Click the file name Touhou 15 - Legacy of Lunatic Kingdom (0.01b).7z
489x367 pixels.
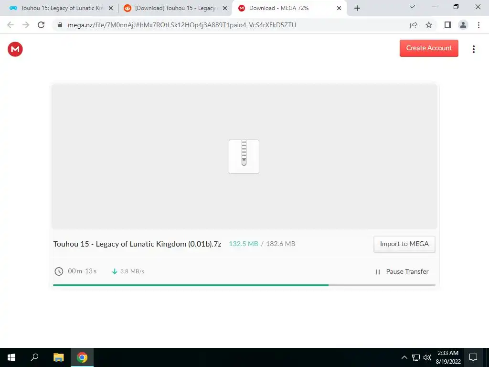(x=137, y=244)
